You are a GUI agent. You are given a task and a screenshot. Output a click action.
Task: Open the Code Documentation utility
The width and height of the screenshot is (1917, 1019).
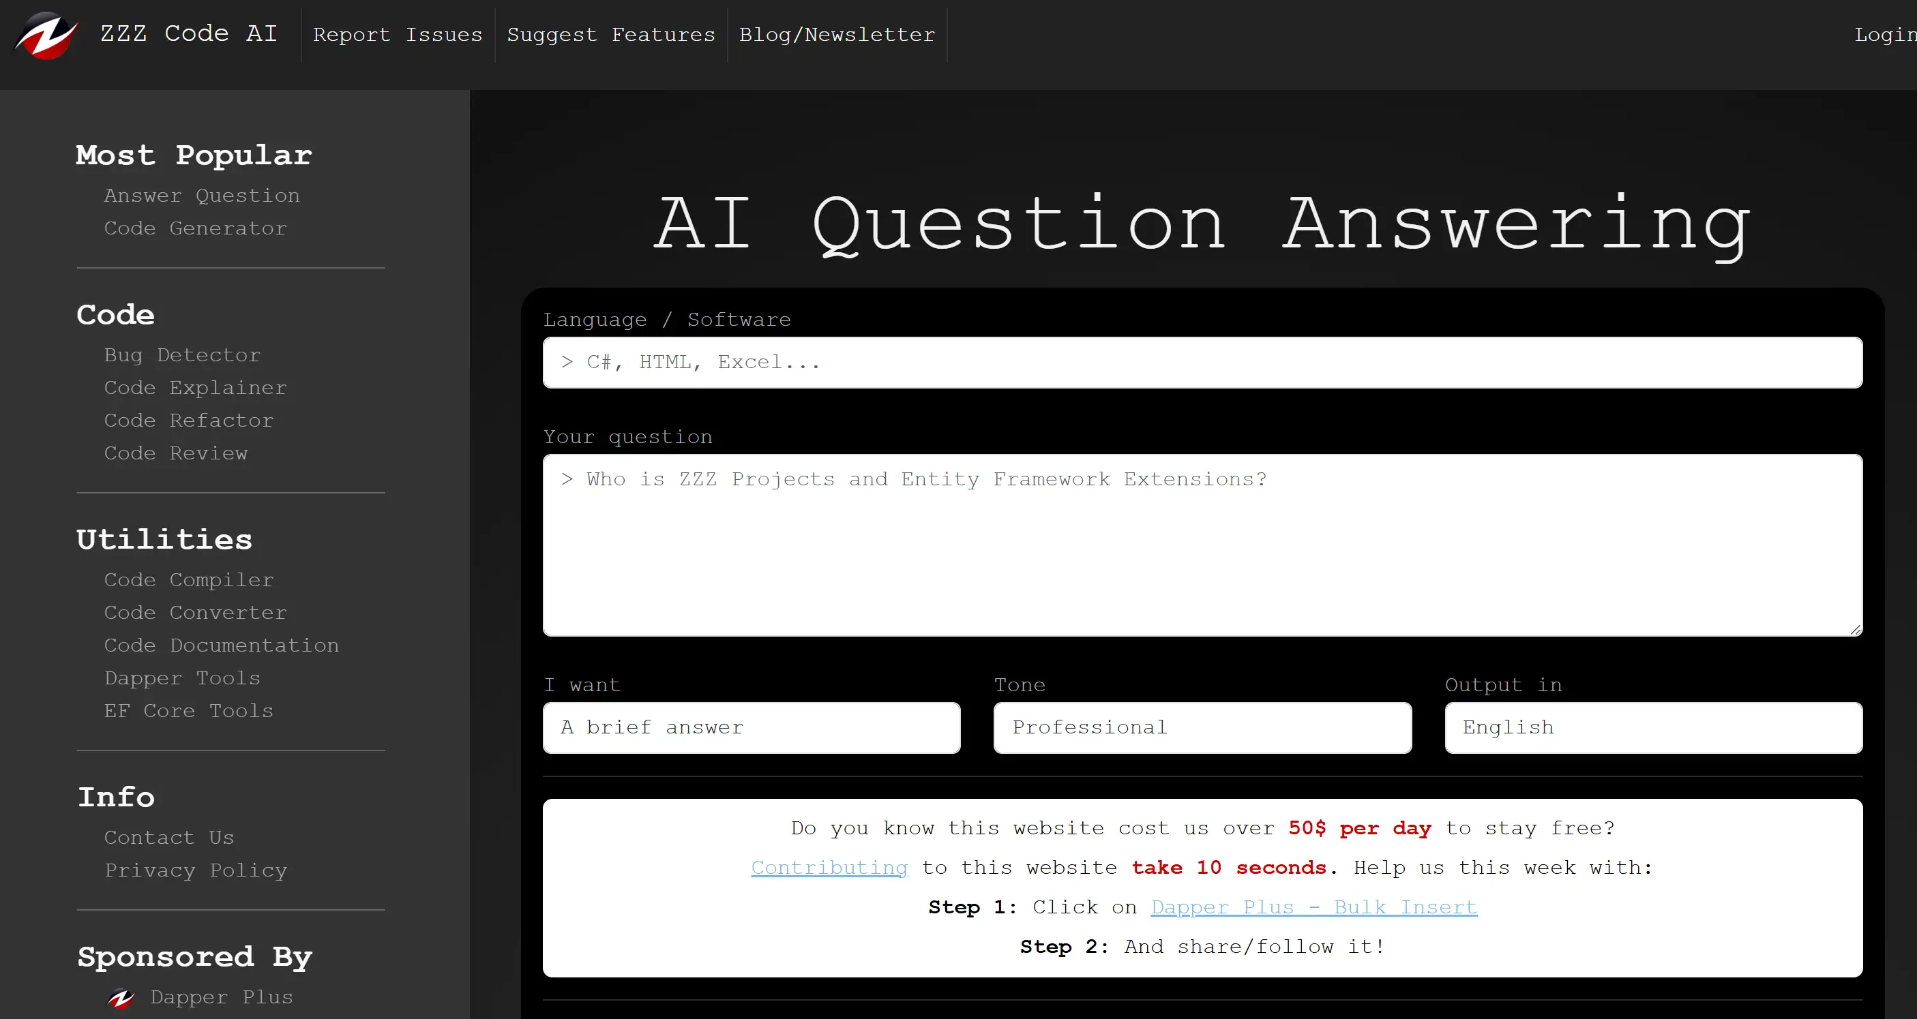point(222,645)
